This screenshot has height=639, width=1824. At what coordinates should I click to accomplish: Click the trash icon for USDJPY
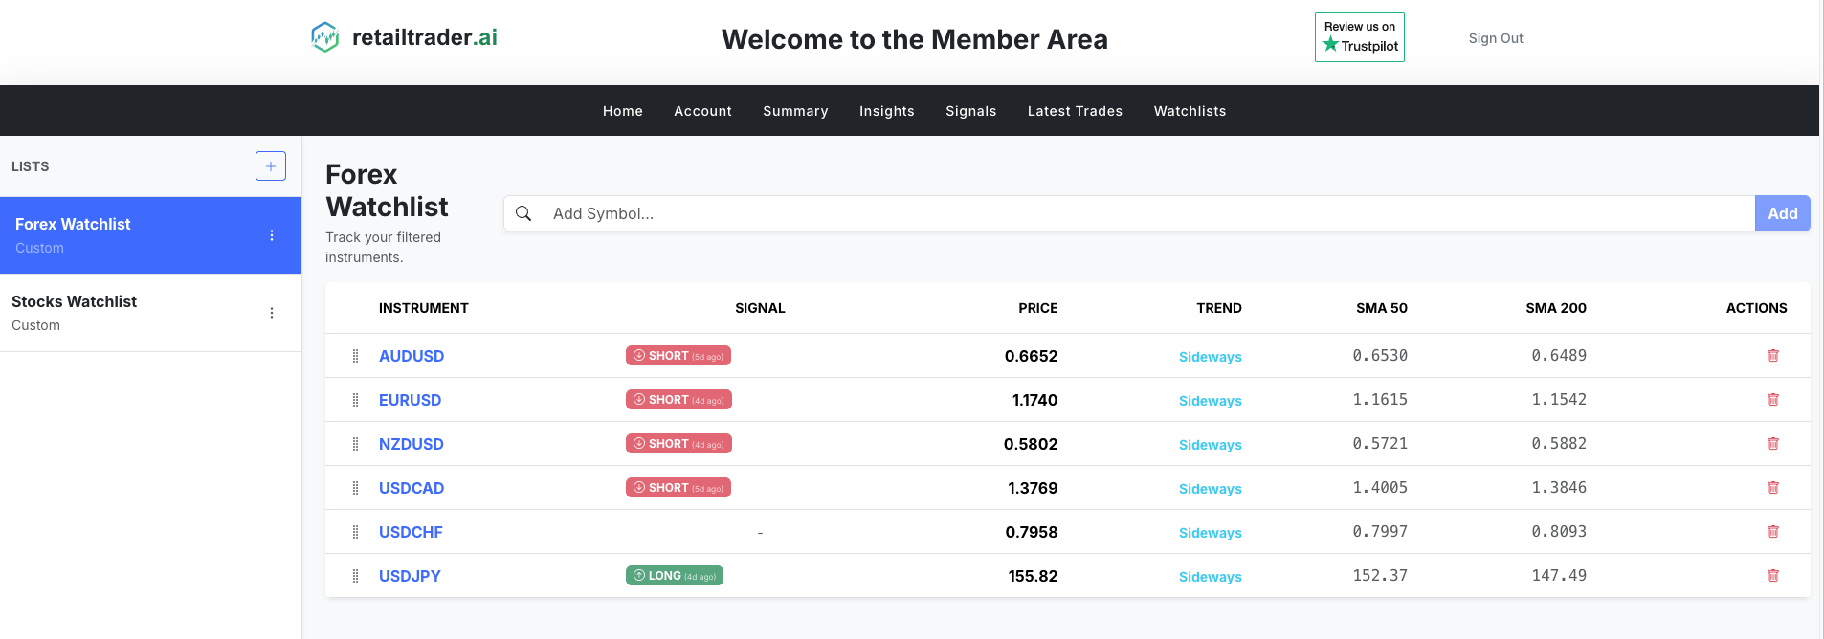(1772, 576)
